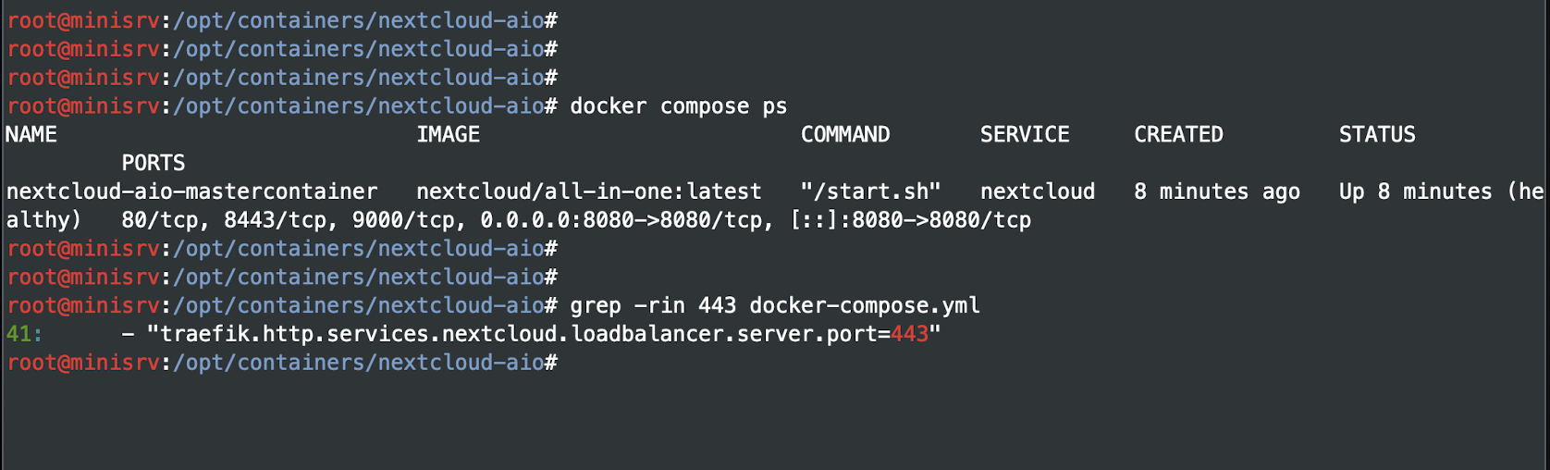This screenshot has height=470, width=1550.
Task: Click the 'Up 8 minutes' status text
Action: [x=1415, y=192]
